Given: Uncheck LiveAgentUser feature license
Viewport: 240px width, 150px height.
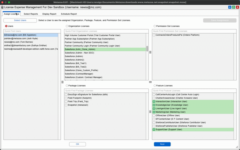Looking at the screenshot, I should coord(154,109).
